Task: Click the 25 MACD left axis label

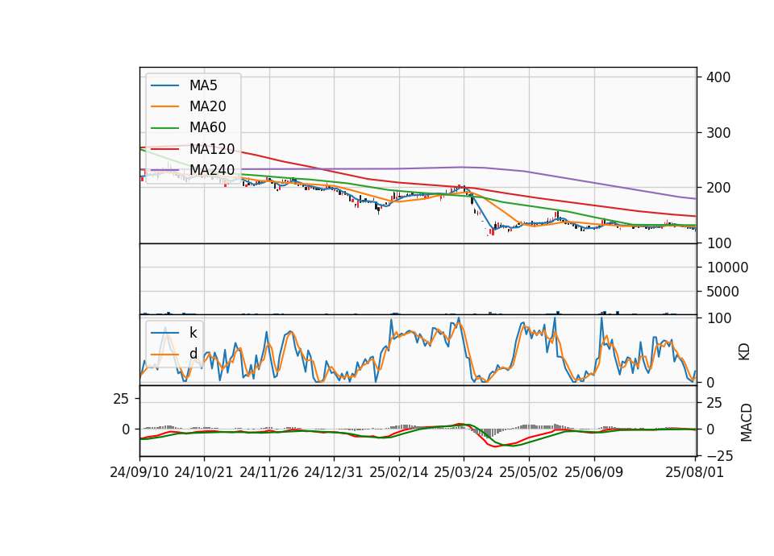Action: click(121, 399)
